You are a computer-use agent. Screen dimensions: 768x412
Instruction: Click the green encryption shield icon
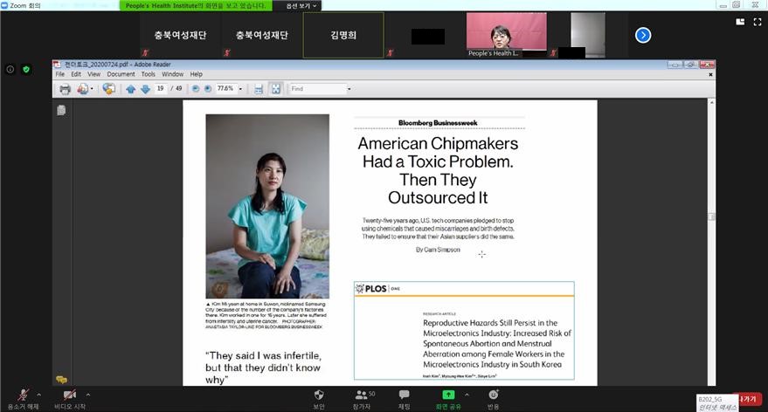(26, 70)
